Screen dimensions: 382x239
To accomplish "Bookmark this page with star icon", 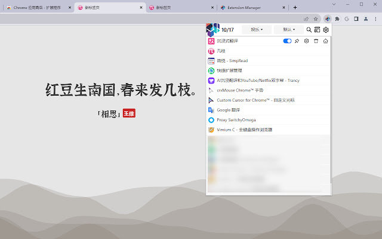I will point(316,19).
